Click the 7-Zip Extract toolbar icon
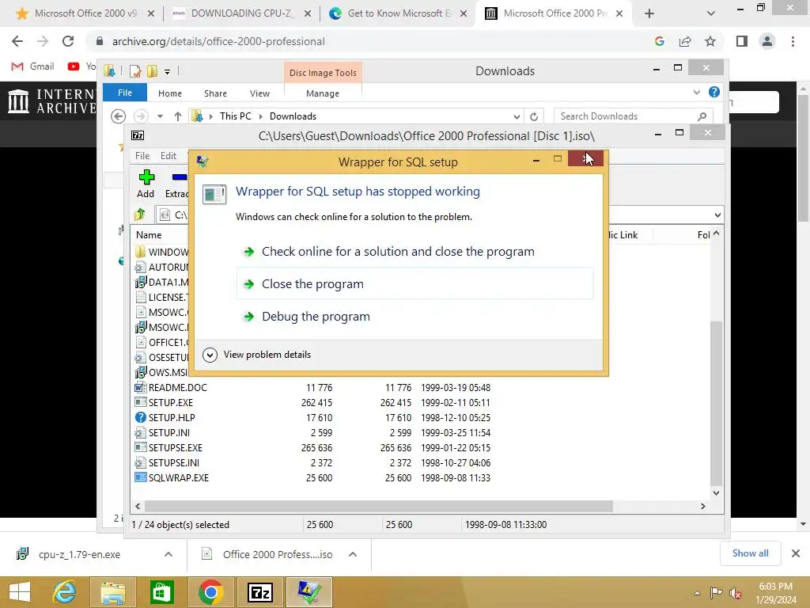The height and width of the screenshot is (608, 810). coord(177,184)
